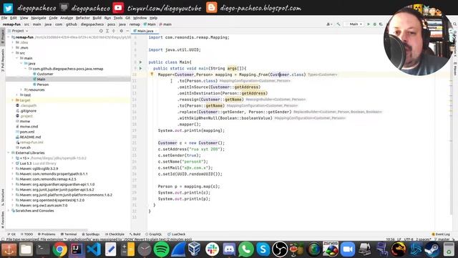Click the run gutter arrow beside class Main

(x=140, y=62)
